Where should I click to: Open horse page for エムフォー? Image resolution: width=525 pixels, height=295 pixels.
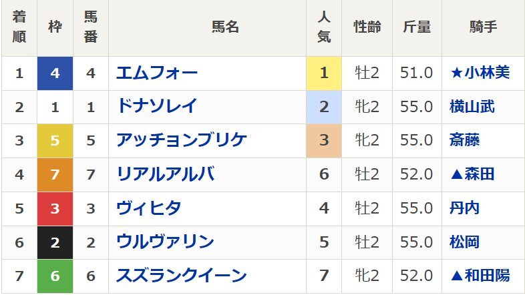click(x=157, y=73)
